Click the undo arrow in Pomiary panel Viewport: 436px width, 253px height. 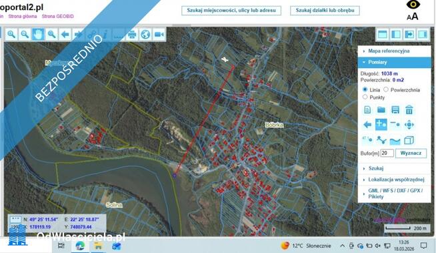pos(367,124)
